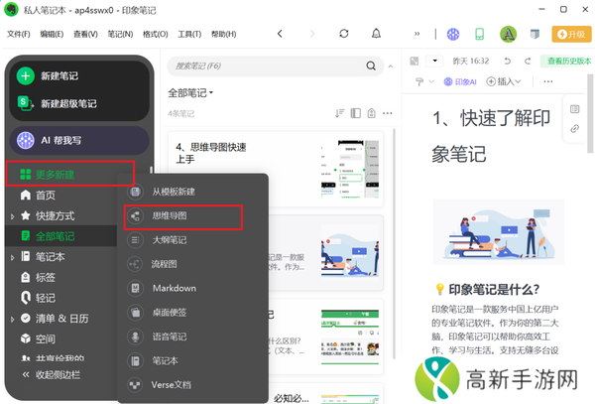Open the purple AI icon in top toolbar

453,34
